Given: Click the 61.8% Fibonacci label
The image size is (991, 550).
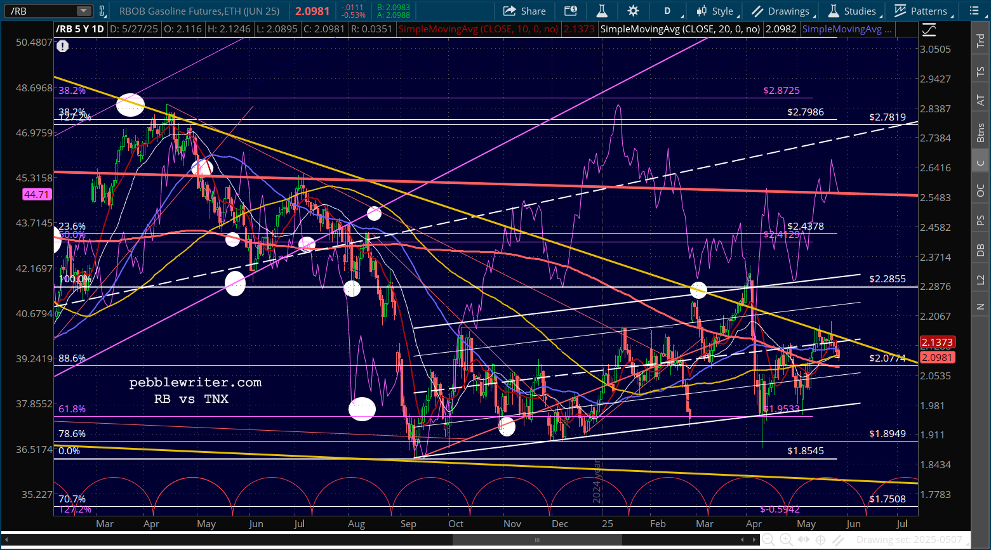Looking at the screenshot, I should 72,409.
